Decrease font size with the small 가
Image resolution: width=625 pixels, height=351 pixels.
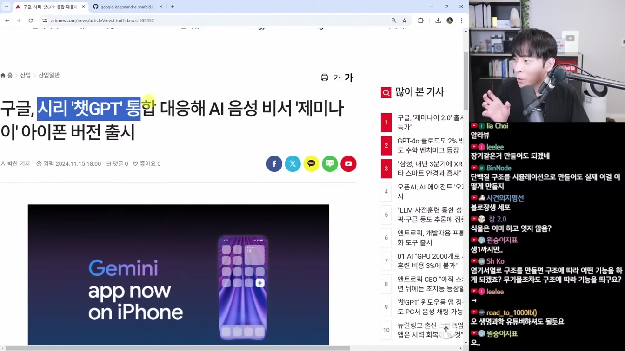pos(337,78)
